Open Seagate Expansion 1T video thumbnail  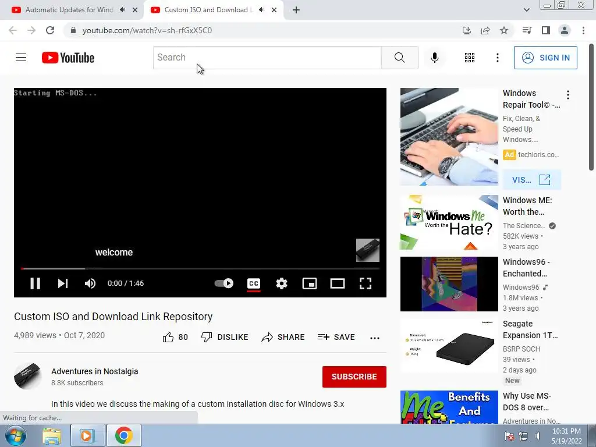tap(449, 346)
